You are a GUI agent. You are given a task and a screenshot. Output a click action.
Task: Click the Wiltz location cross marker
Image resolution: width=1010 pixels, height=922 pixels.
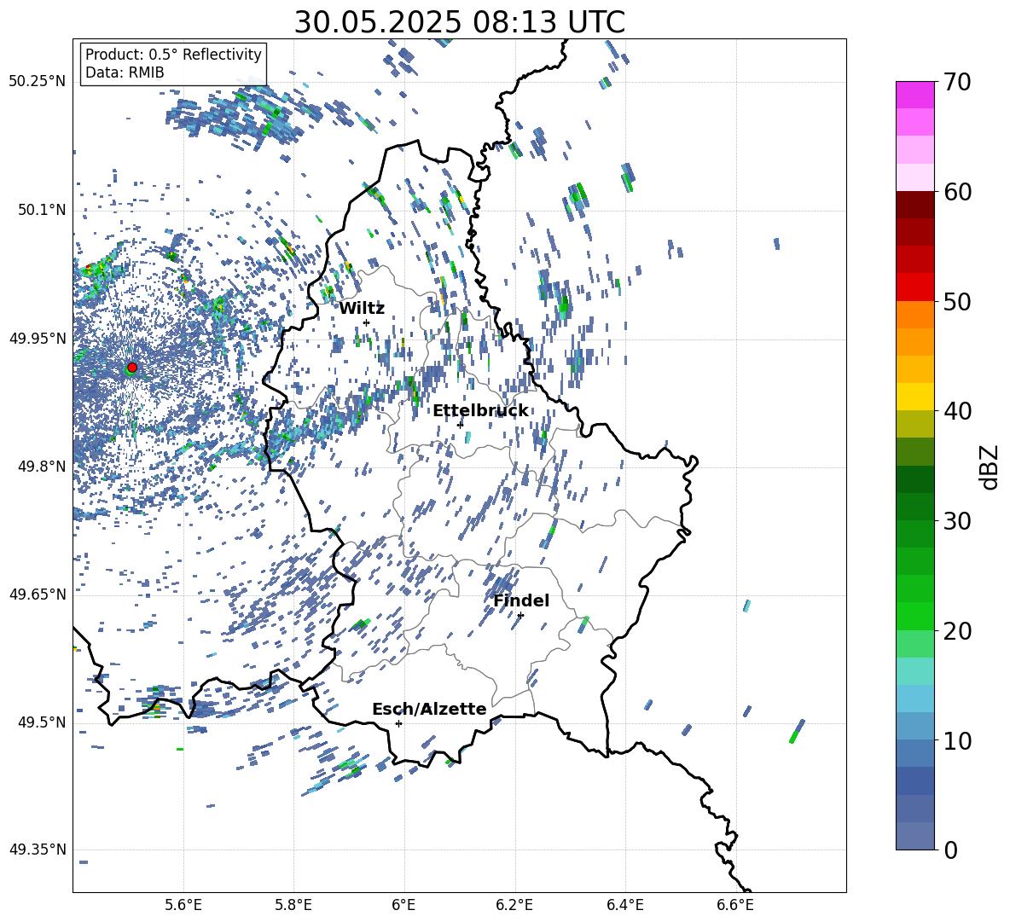click(367, 323)
